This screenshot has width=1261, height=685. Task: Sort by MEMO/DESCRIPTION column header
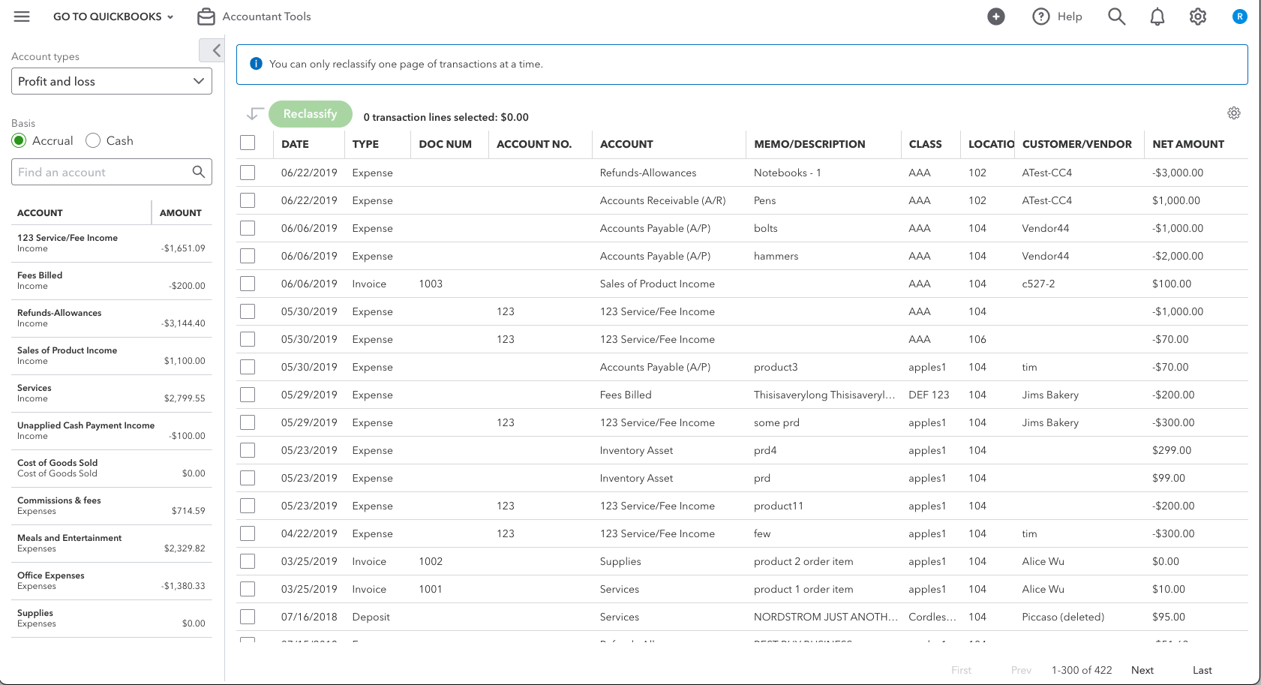(809, 144)
